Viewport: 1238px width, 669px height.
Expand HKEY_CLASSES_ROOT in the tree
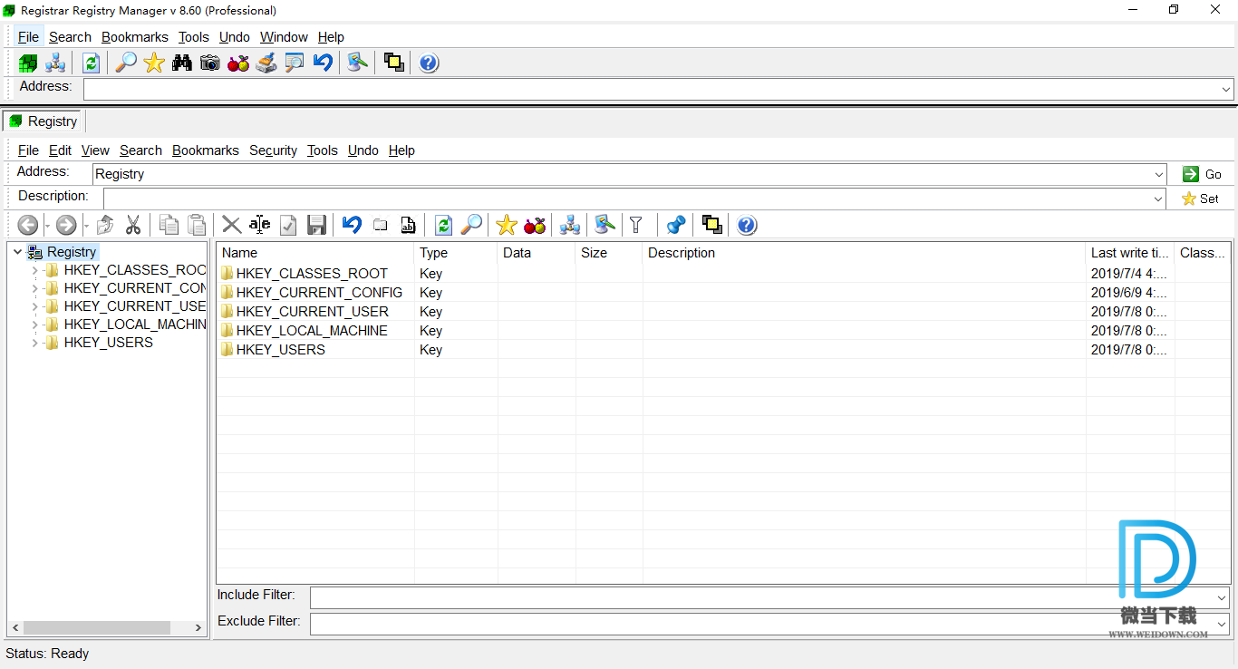point(35,270)
